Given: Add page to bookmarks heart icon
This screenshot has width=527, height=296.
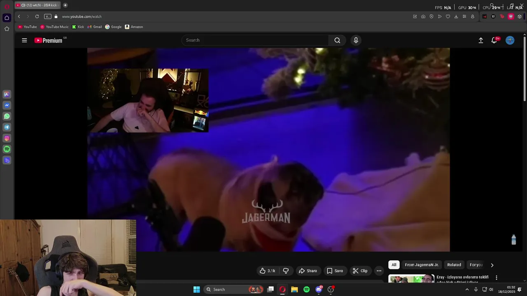Looking at the screenshot, I should pos(448,16).
